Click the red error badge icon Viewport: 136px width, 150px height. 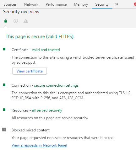tap(135, 4)
